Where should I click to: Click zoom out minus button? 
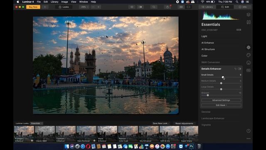93,7
